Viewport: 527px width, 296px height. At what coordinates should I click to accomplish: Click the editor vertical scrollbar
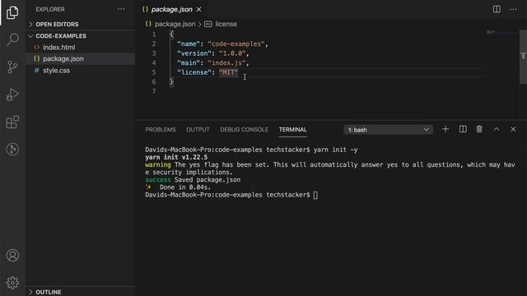coord(523,57)
